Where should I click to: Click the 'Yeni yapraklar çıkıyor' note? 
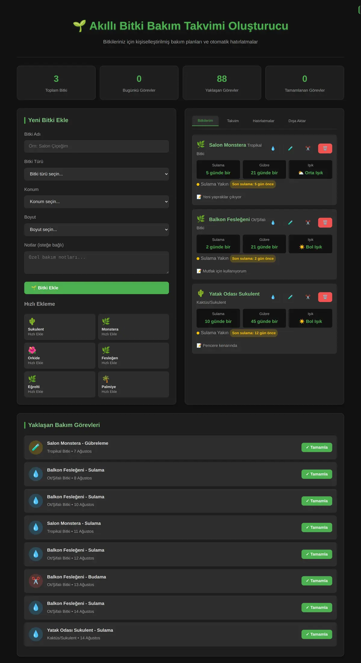pos(219,197)
